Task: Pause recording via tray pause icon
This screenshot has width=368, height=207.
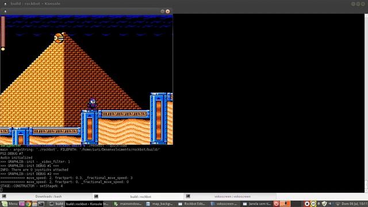Action: (313, 204)
